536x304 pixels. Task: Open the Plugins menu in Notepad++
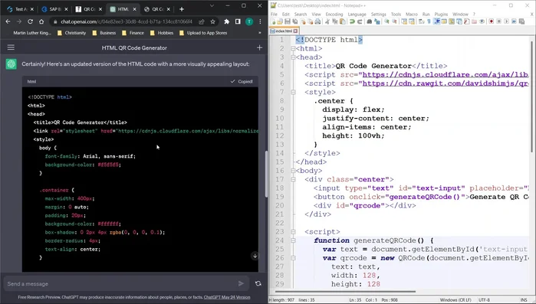[441, 15]
